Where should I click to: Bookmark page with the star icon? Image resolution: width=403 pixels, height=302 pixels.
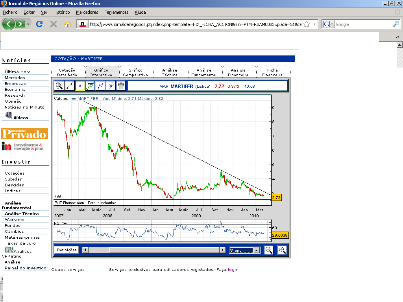307,24
